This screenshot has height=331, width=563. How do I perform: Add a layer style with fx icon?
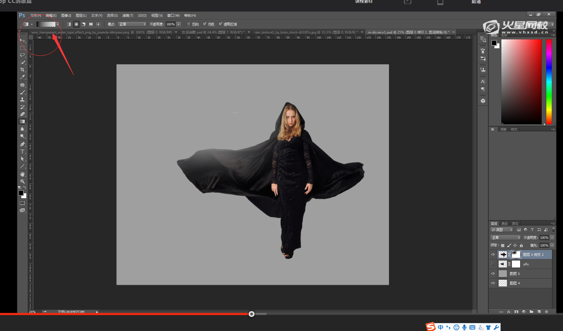(509, 311)
